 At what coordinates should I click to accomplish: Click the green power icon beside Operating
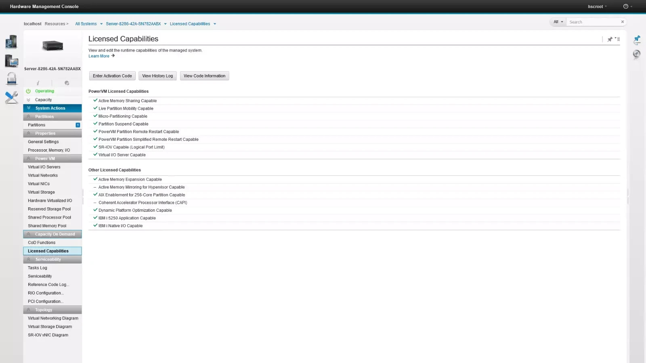(x=28, y=91)
